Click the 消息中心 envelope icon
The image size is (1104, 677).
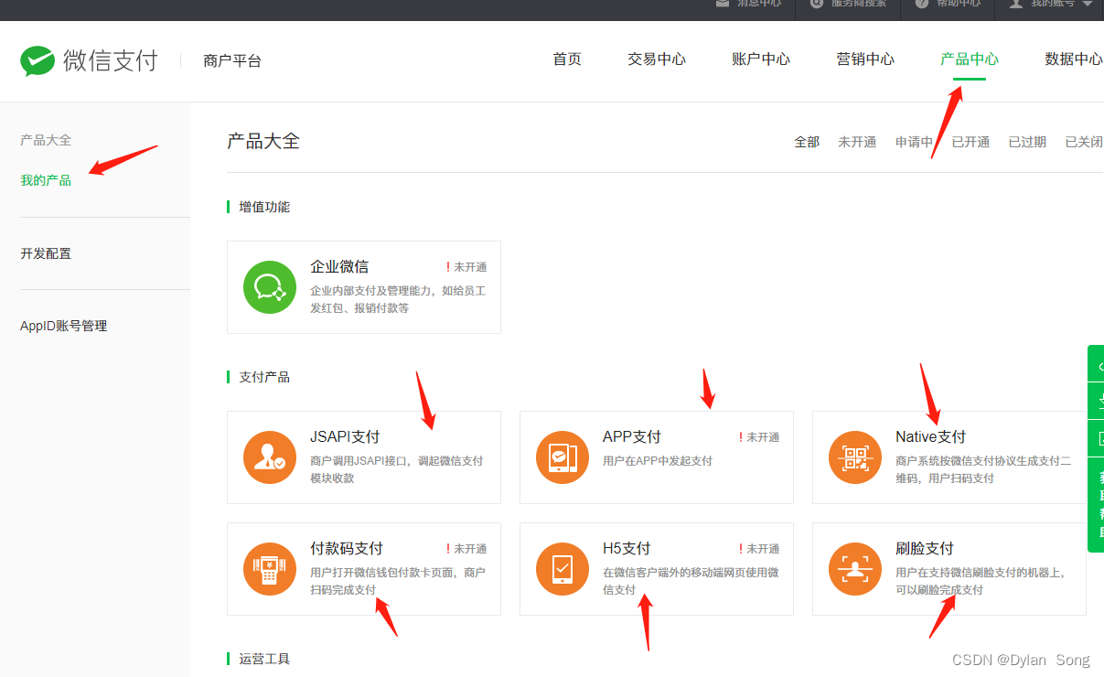pyautogui.click(x=723, y=3)
